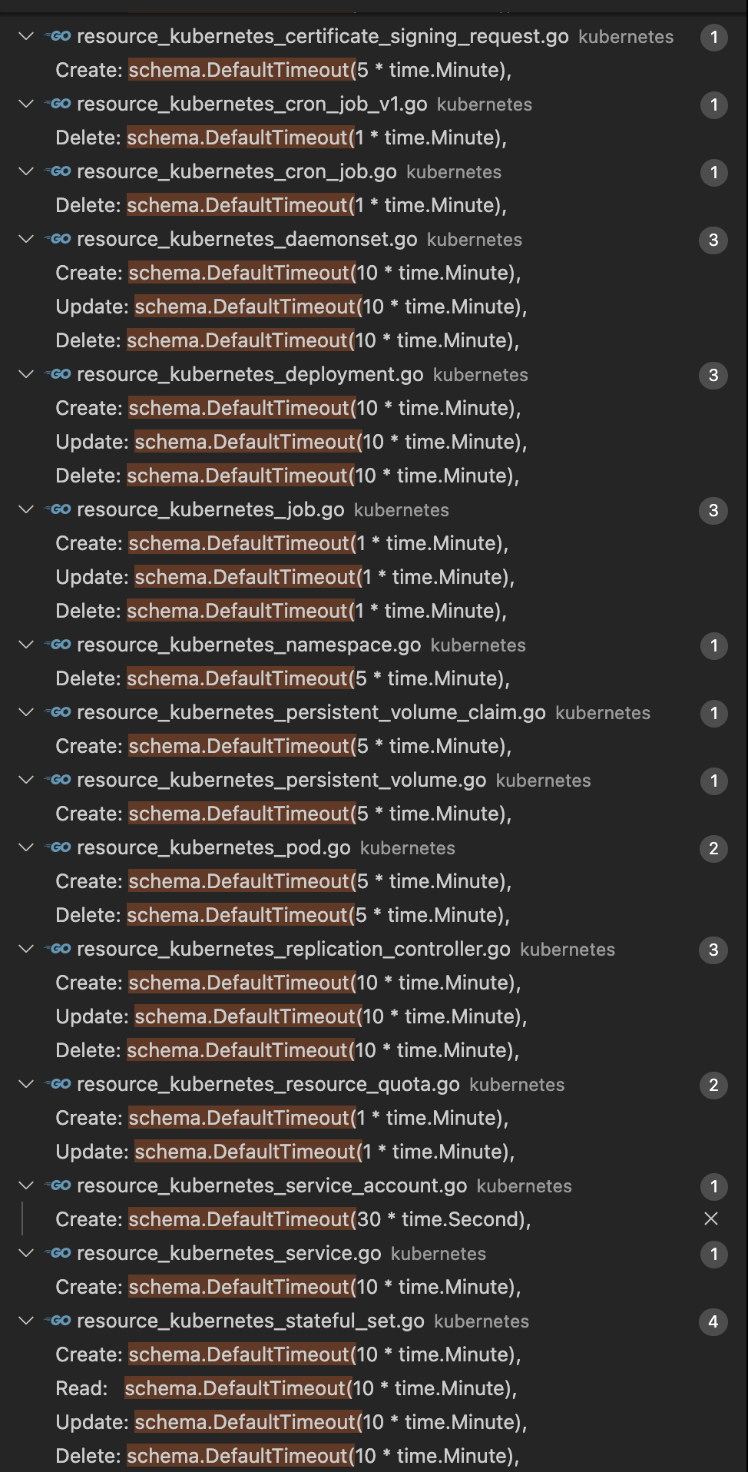The width and height of the screenshot is (748, 1472).
Task: Open Delete match in namespace.go
Action: pyautogui.click(x=283, y=678)
